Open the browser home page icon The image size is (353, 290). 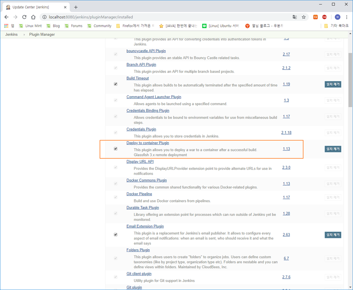(33, 17)
